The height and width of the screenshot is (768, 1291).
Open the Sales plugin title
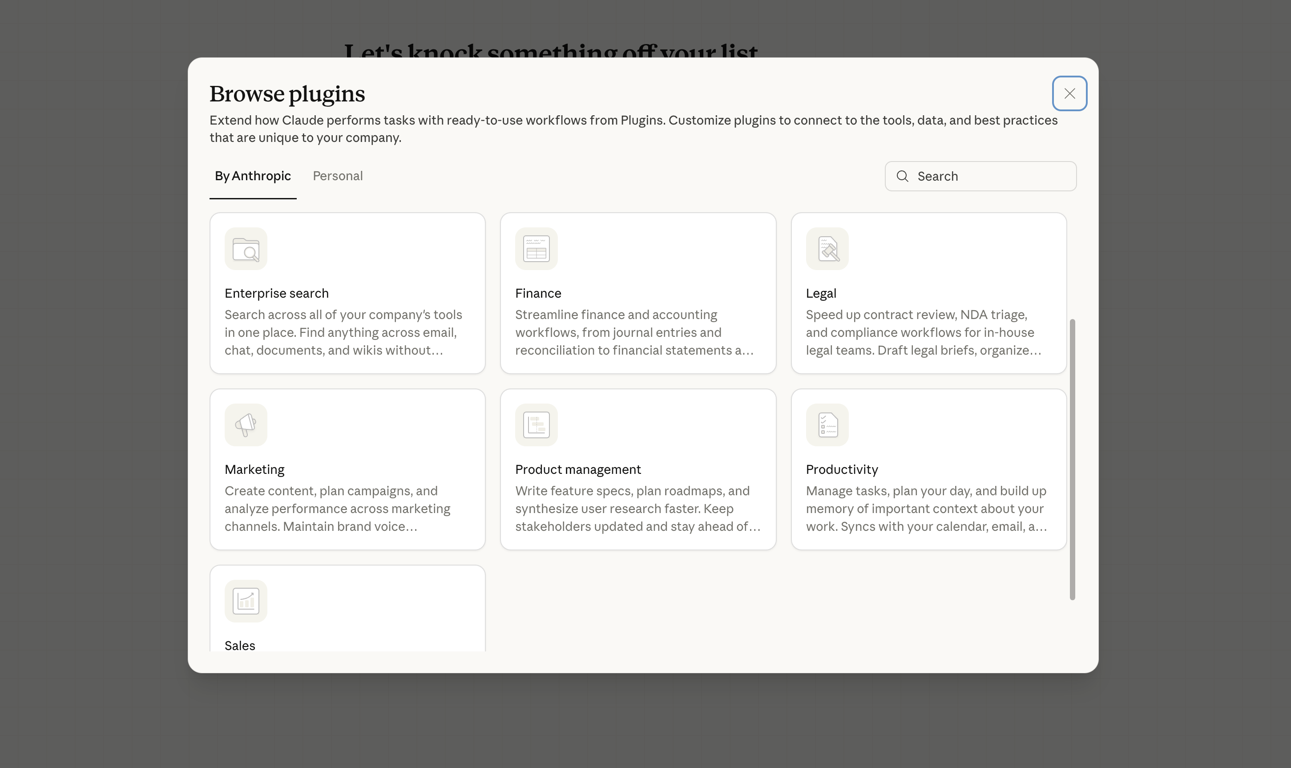coord(240,645)
